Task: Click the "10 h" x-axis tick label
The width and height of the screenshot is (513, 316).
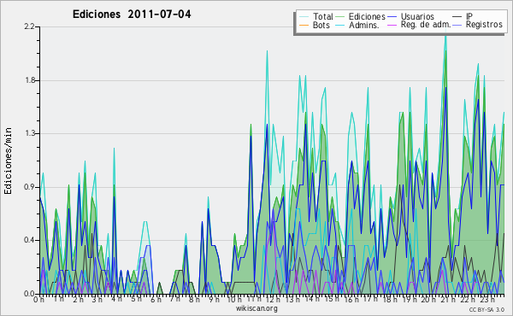Action: click(234, 300)
